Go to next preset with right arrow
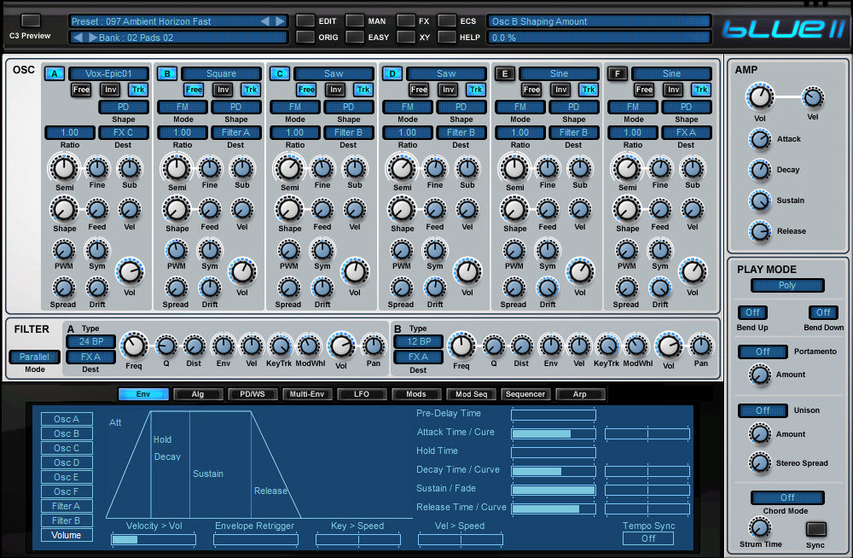Image resolution: width=853 pixels, height=558 pixels. pos(280,21)
